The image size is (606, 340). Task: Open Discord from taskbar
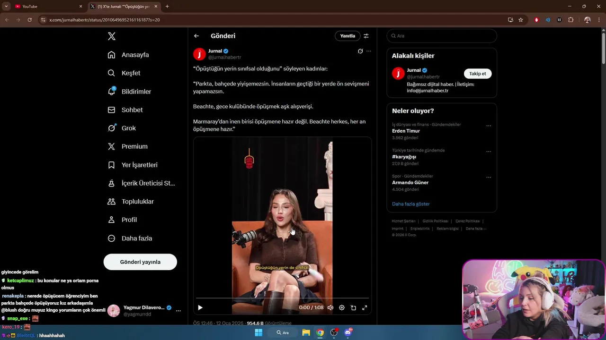(x=348, y=332)
